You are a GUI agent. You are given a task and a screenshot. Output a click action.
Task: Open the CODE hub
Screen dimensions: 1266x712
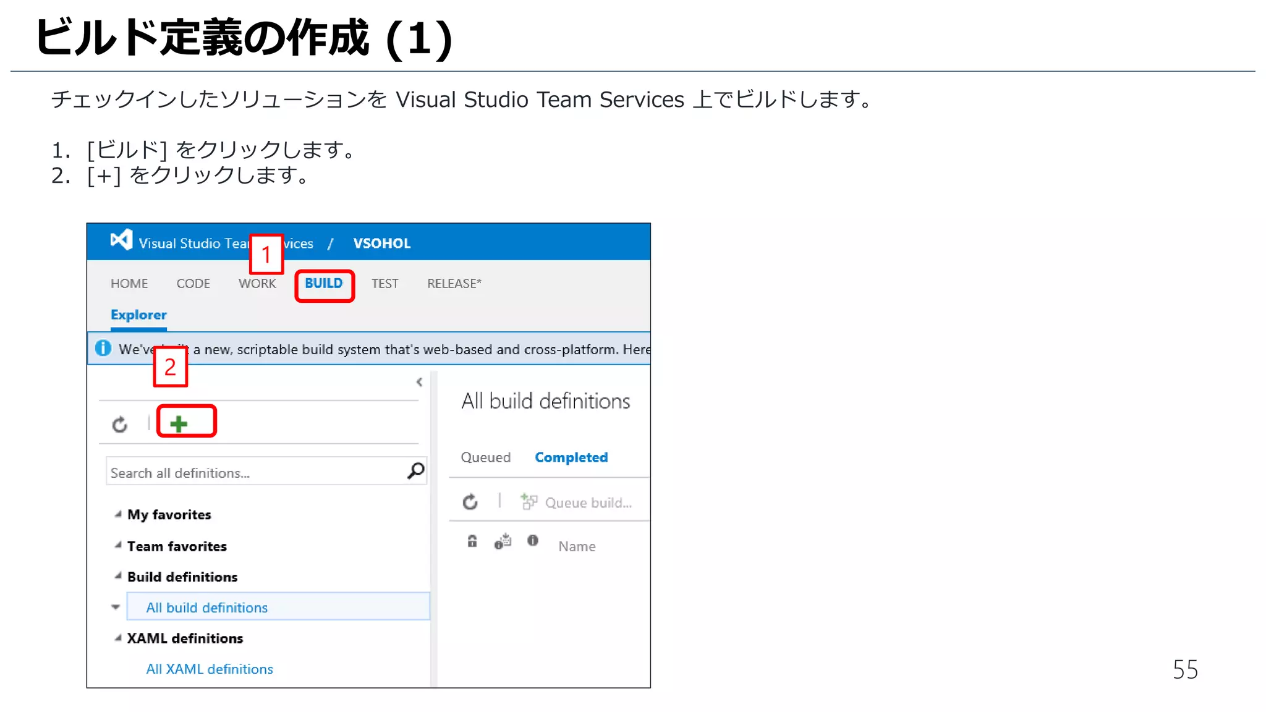pos(193,284)
